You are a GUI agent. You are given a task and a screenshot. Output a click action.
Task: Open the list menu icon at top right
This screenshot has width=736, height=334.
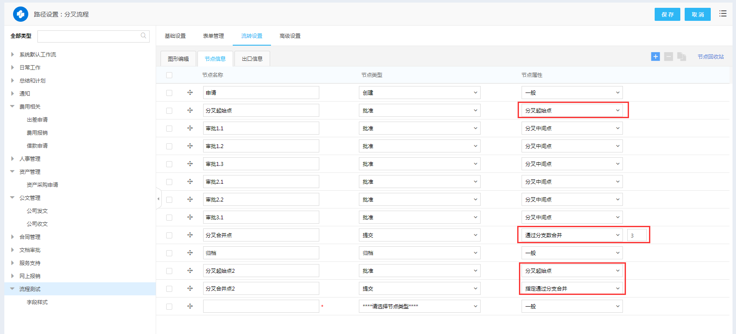[723, 14]
